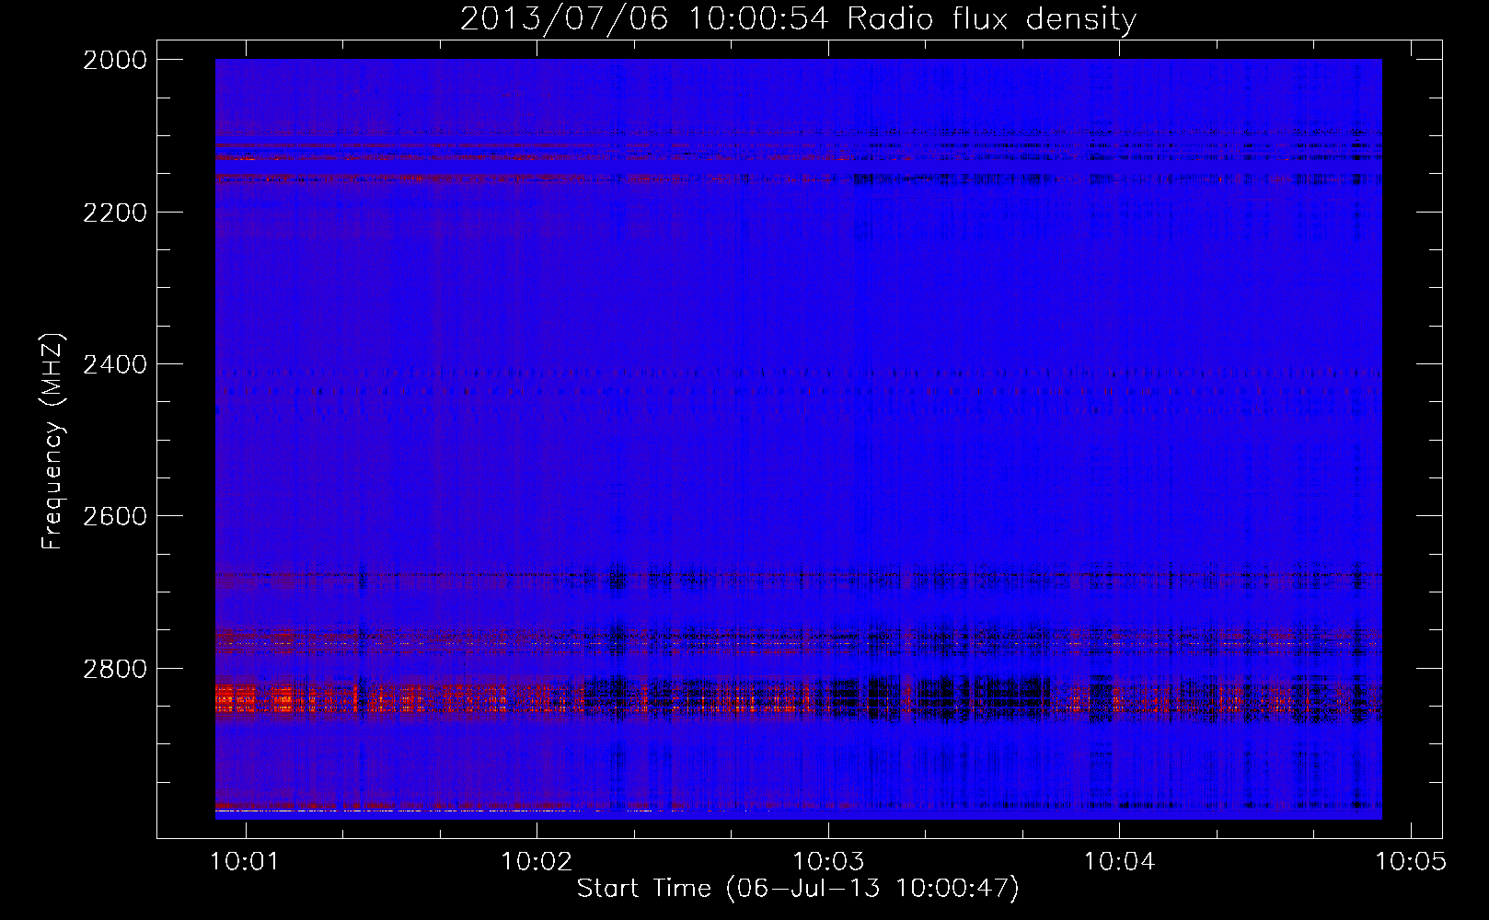Click the 'Frequency (MHZ)' axis label

[53, 442]
